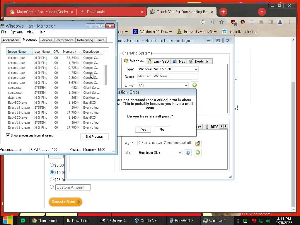Viewport: 300px width, 225px height.
Task: Switch to the Performance tab
Action: (65, 40)
